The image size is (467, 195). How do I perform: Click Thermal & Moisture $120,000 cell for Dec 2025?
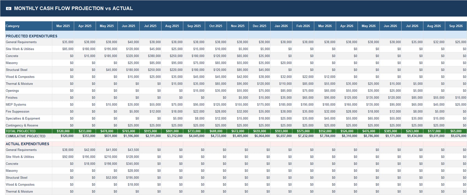pos(259,84)
